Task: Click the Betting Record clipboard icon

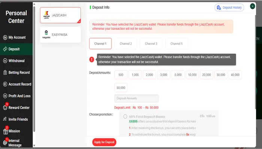Action: click(x=5, y=73)
